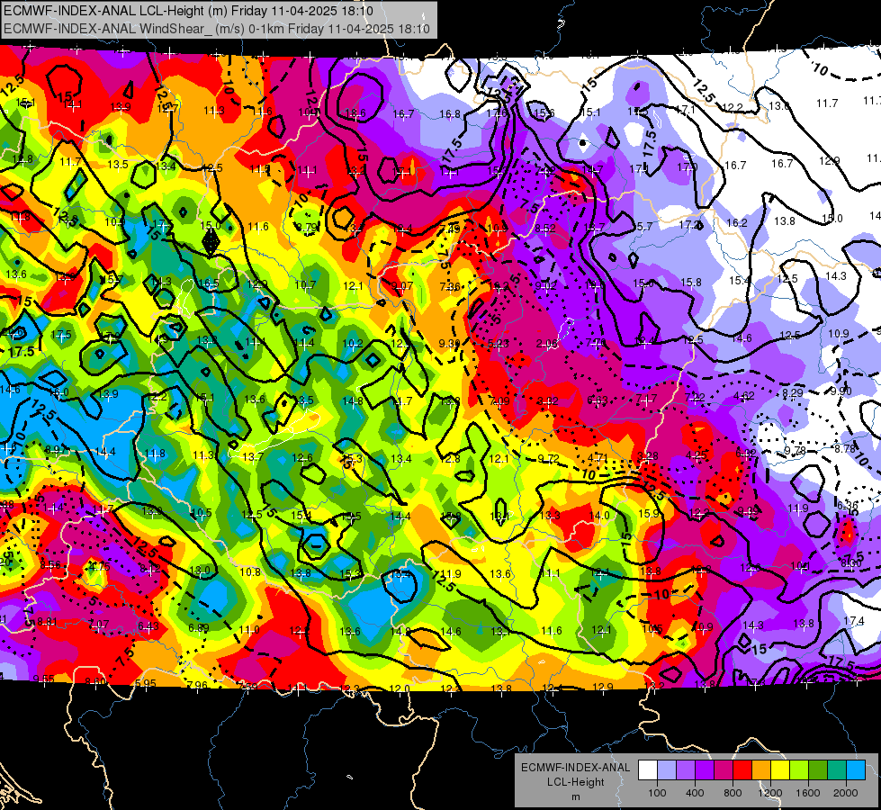The image size is (881, 810).
Task: Click the wind shear value 8.29
Action: (793, 392)
